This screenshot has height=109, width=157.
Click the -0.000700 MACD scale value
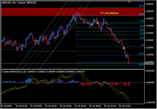[150, 102]
